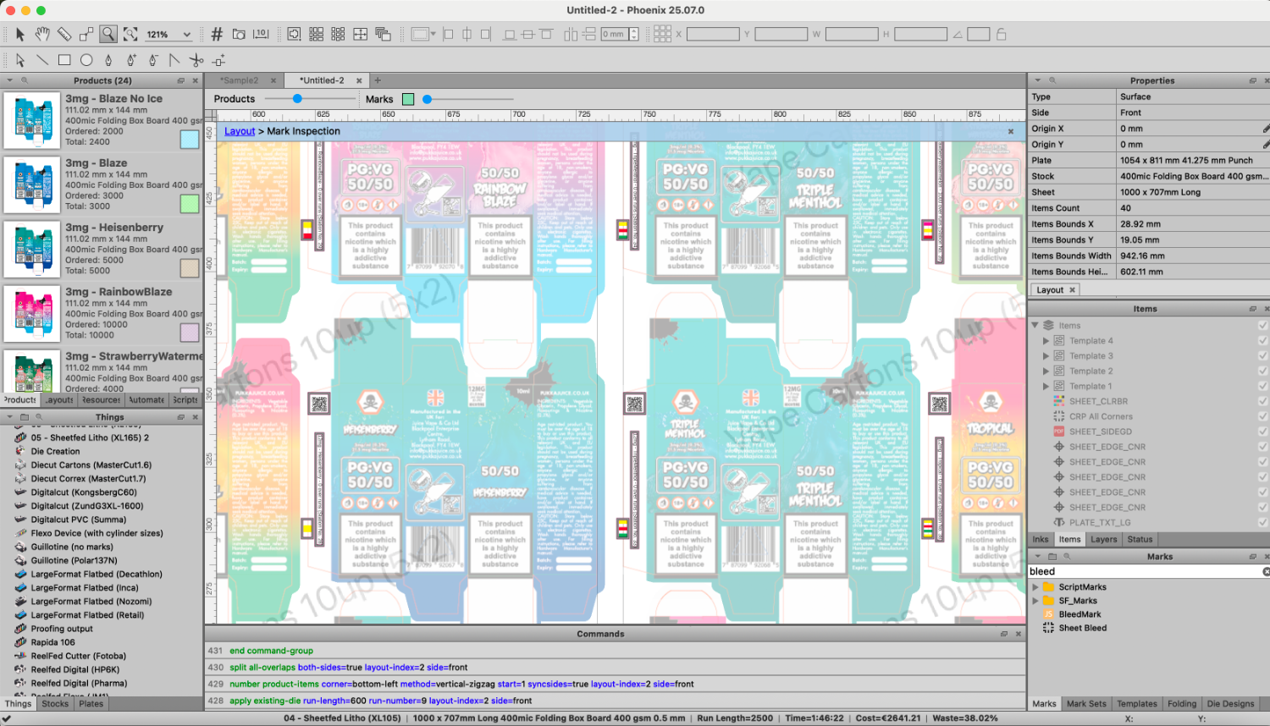Select the 3mg - Heisenberry product thumbnail
This screenshot has width=1270, height=726.
[x=32, y=249]
